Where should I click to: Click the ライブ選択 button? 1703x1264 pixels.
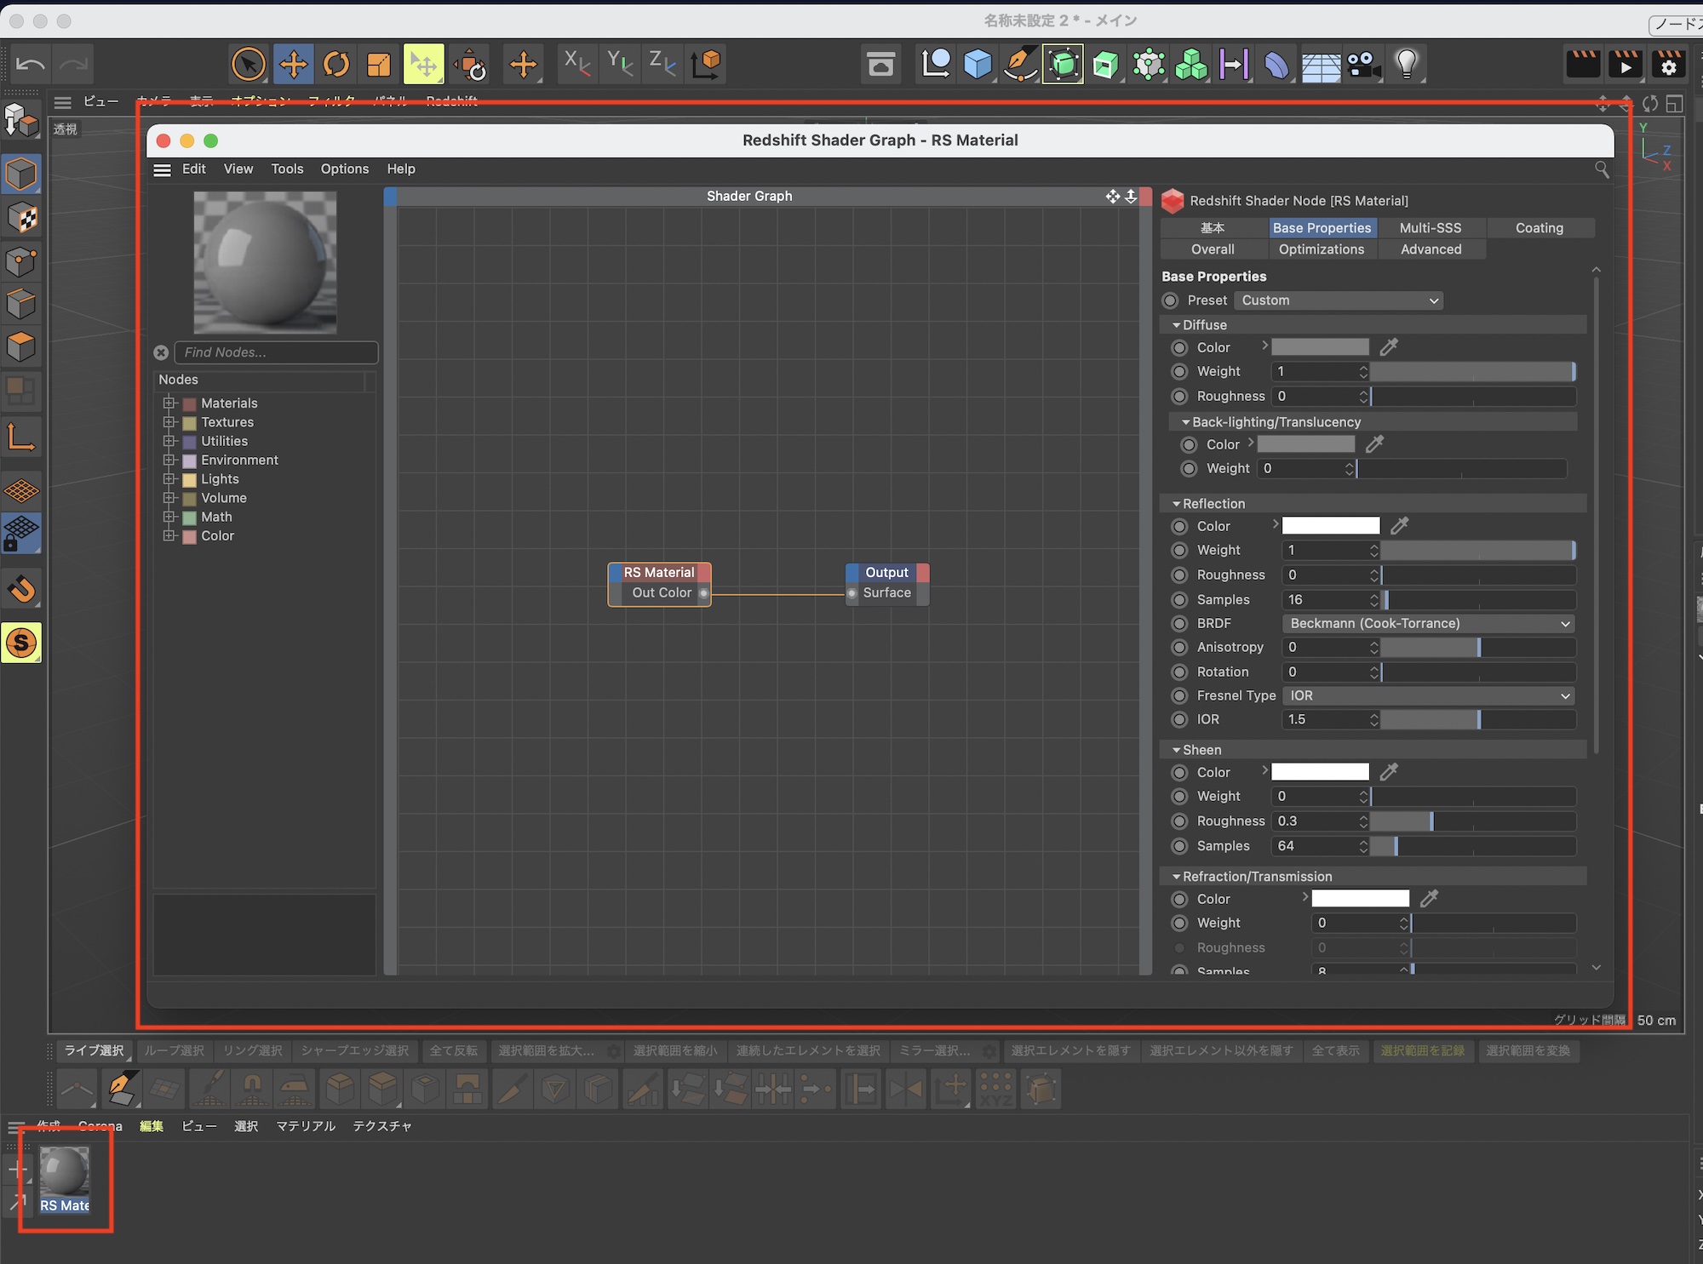(94, 1050)
